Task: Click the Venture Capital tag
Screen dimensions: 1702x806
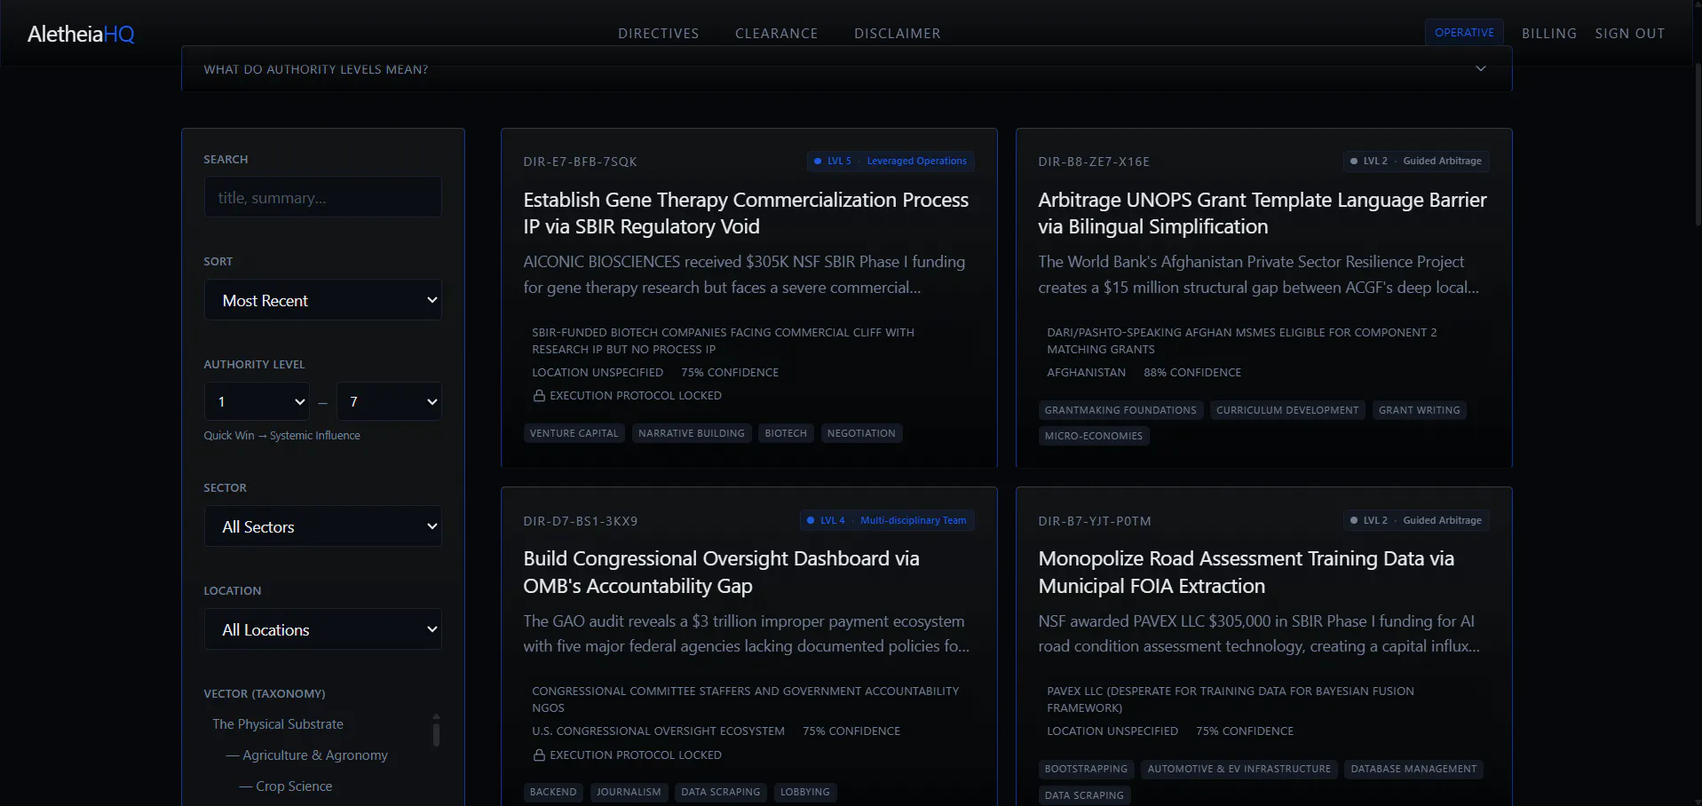Action: click(x=574, y=433)
